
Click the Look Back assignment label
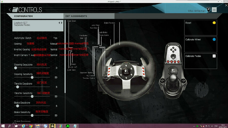coord(71,70)
